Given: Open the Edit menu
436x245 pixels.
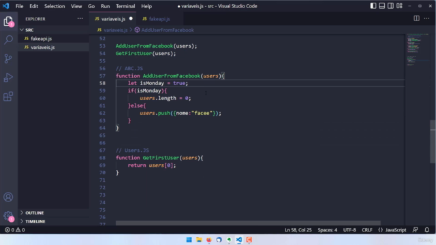Looking at the screenshot, I should pyautogui.click(x=33, y=6).
